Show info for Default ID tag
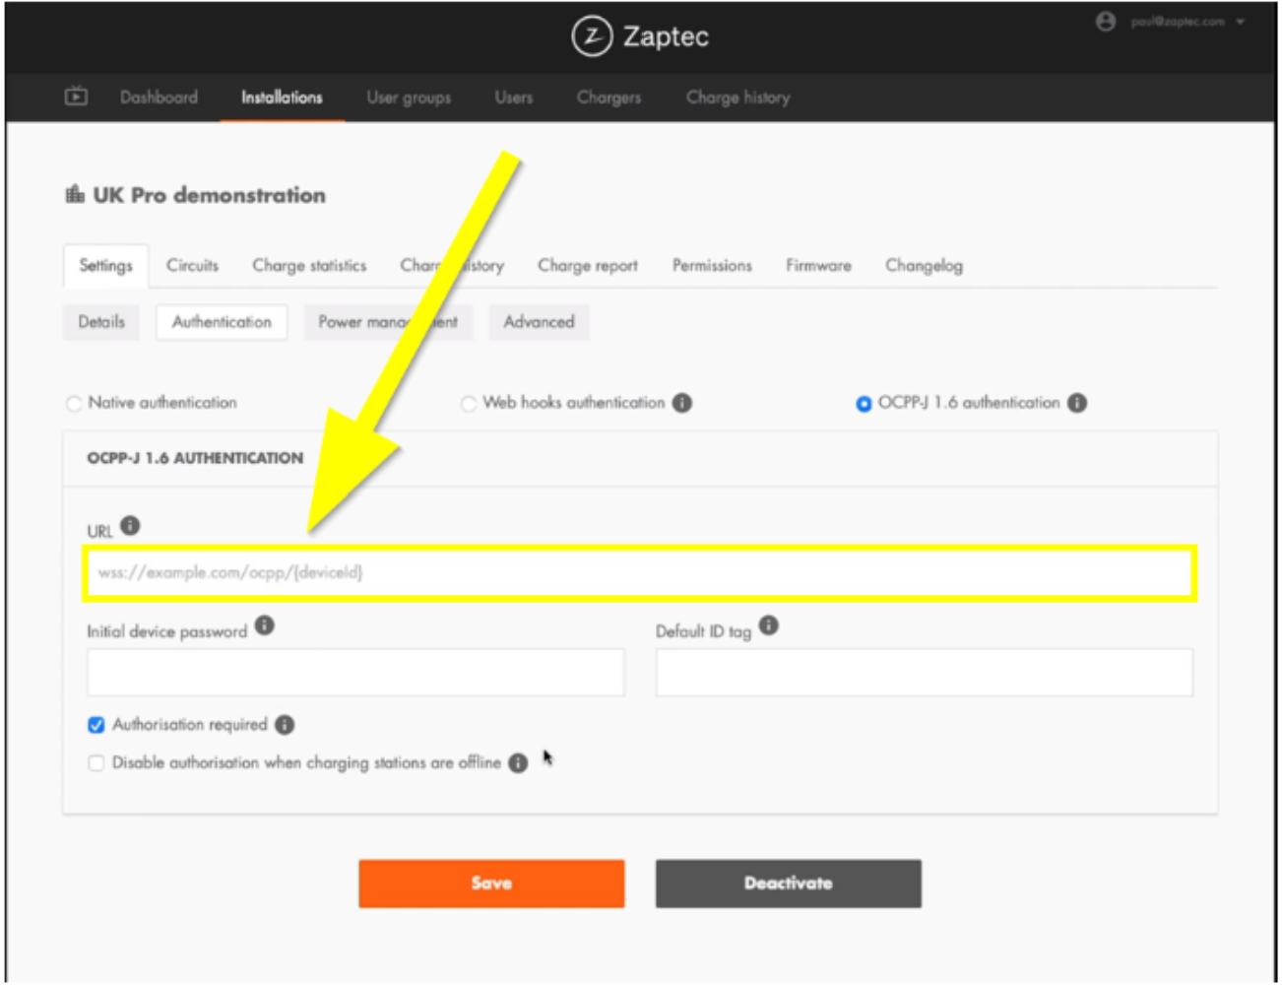Image resolution: width=1282 pixels, height=985 pixels. [769, 625]
